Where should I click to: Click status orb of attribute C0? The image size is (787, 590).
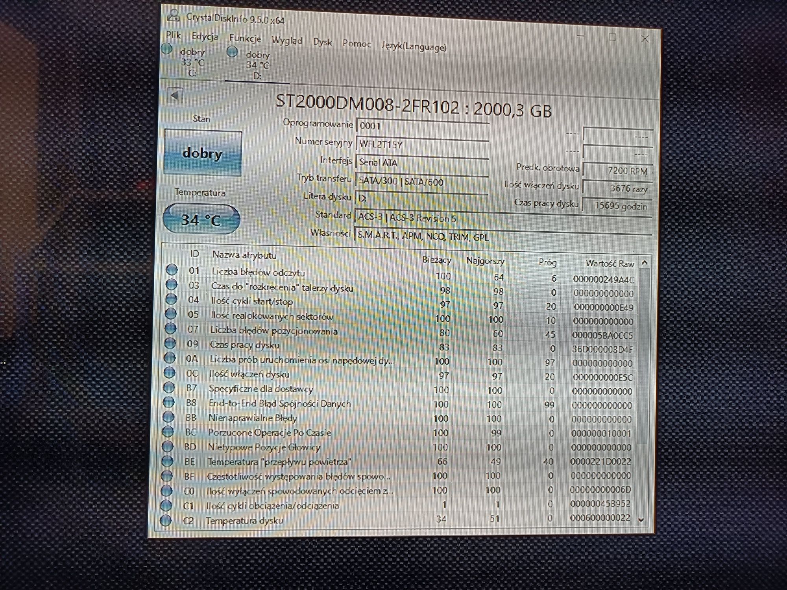point(166,490)
